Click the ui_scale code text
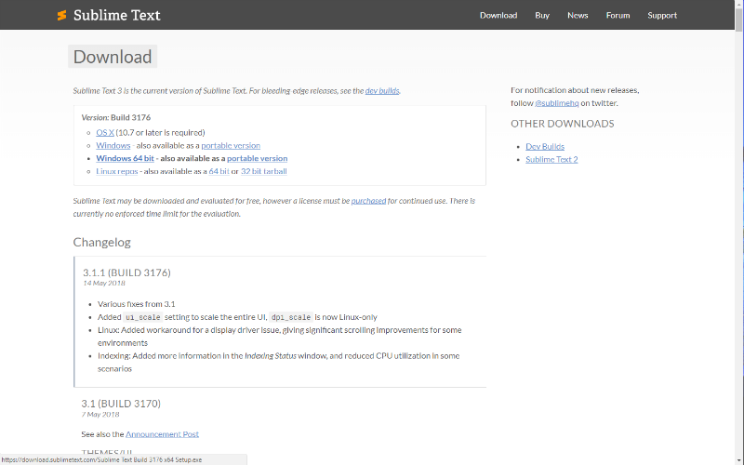The height and width of the screenshot is (465, 744). pos(143,317)
